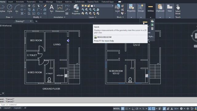Switch to the Annotate ribbon tab
The image size is (197, 111).
click(20, 2)
